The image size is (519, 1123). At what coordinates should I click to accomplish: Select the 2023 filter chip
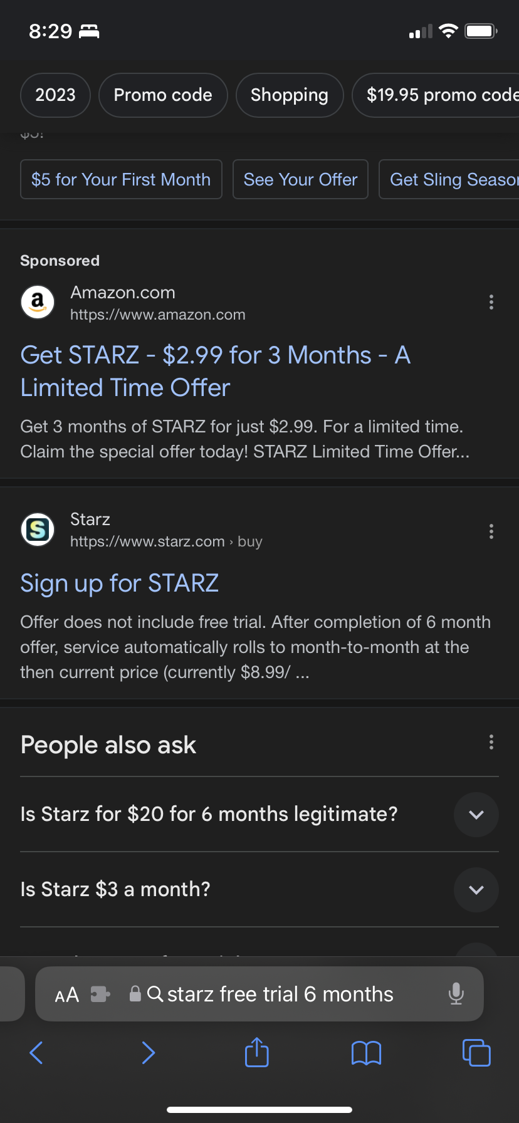pos(55,95)
